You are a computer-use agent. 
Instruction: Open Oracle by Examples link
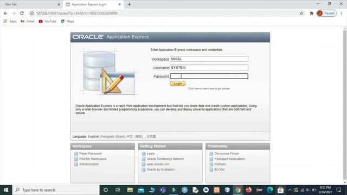pos(160,170)
